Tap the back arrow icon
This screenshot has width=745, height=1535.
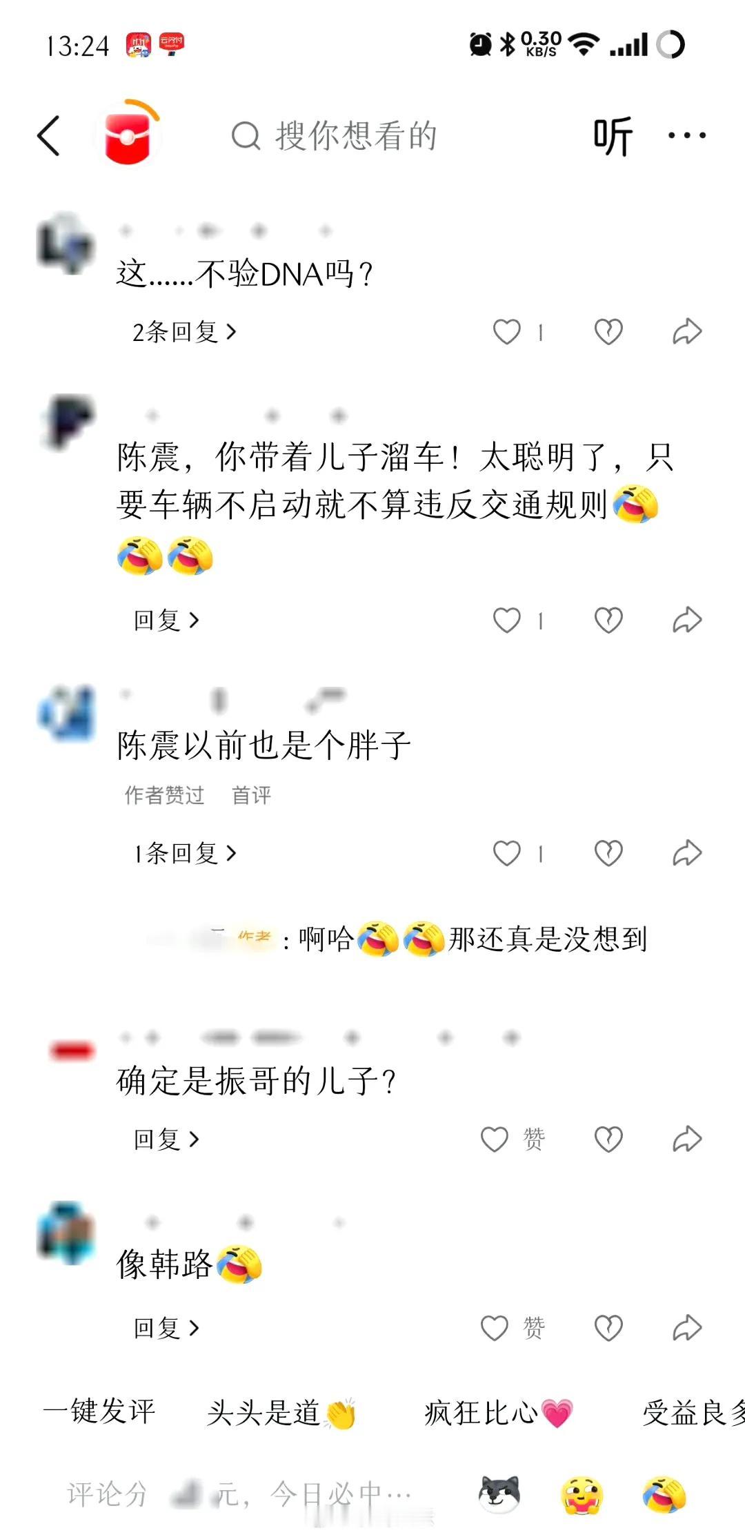point(48,135)
